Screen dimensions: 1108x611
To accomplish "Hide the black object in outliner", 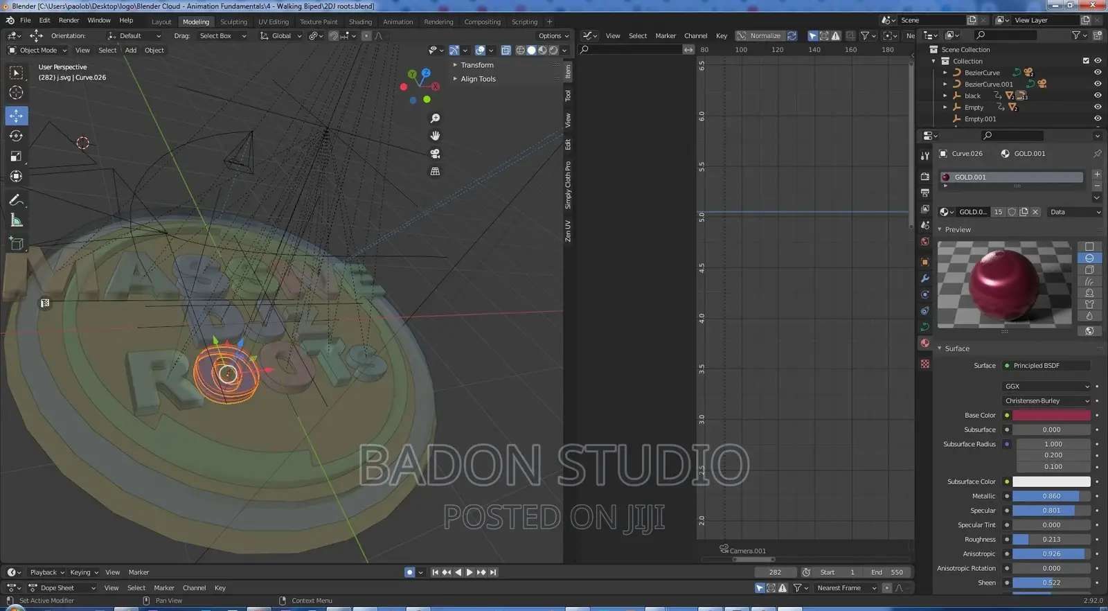I will [x=1098, y=96].
